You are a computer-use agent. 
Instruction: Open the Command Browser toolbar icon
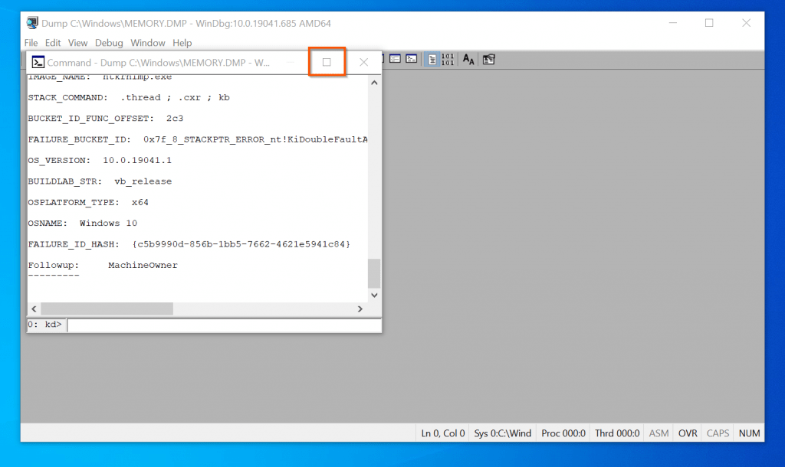(412, 59)
